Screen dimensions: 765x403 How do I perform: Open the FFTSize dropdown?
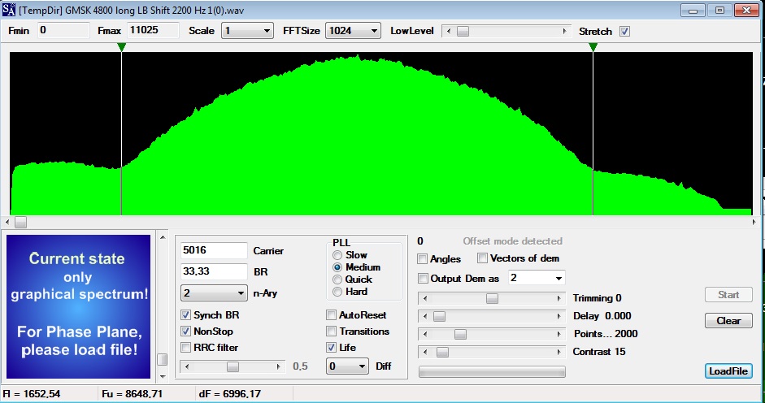point(353,31)
